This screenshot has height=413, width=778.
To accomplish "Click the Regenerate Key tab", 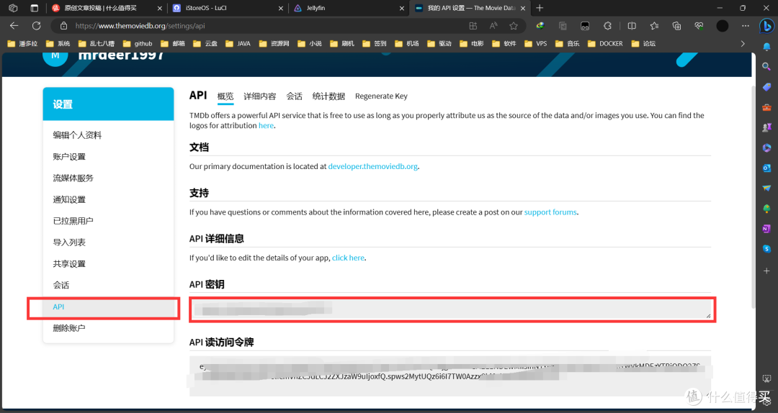I will pos(381,96).
